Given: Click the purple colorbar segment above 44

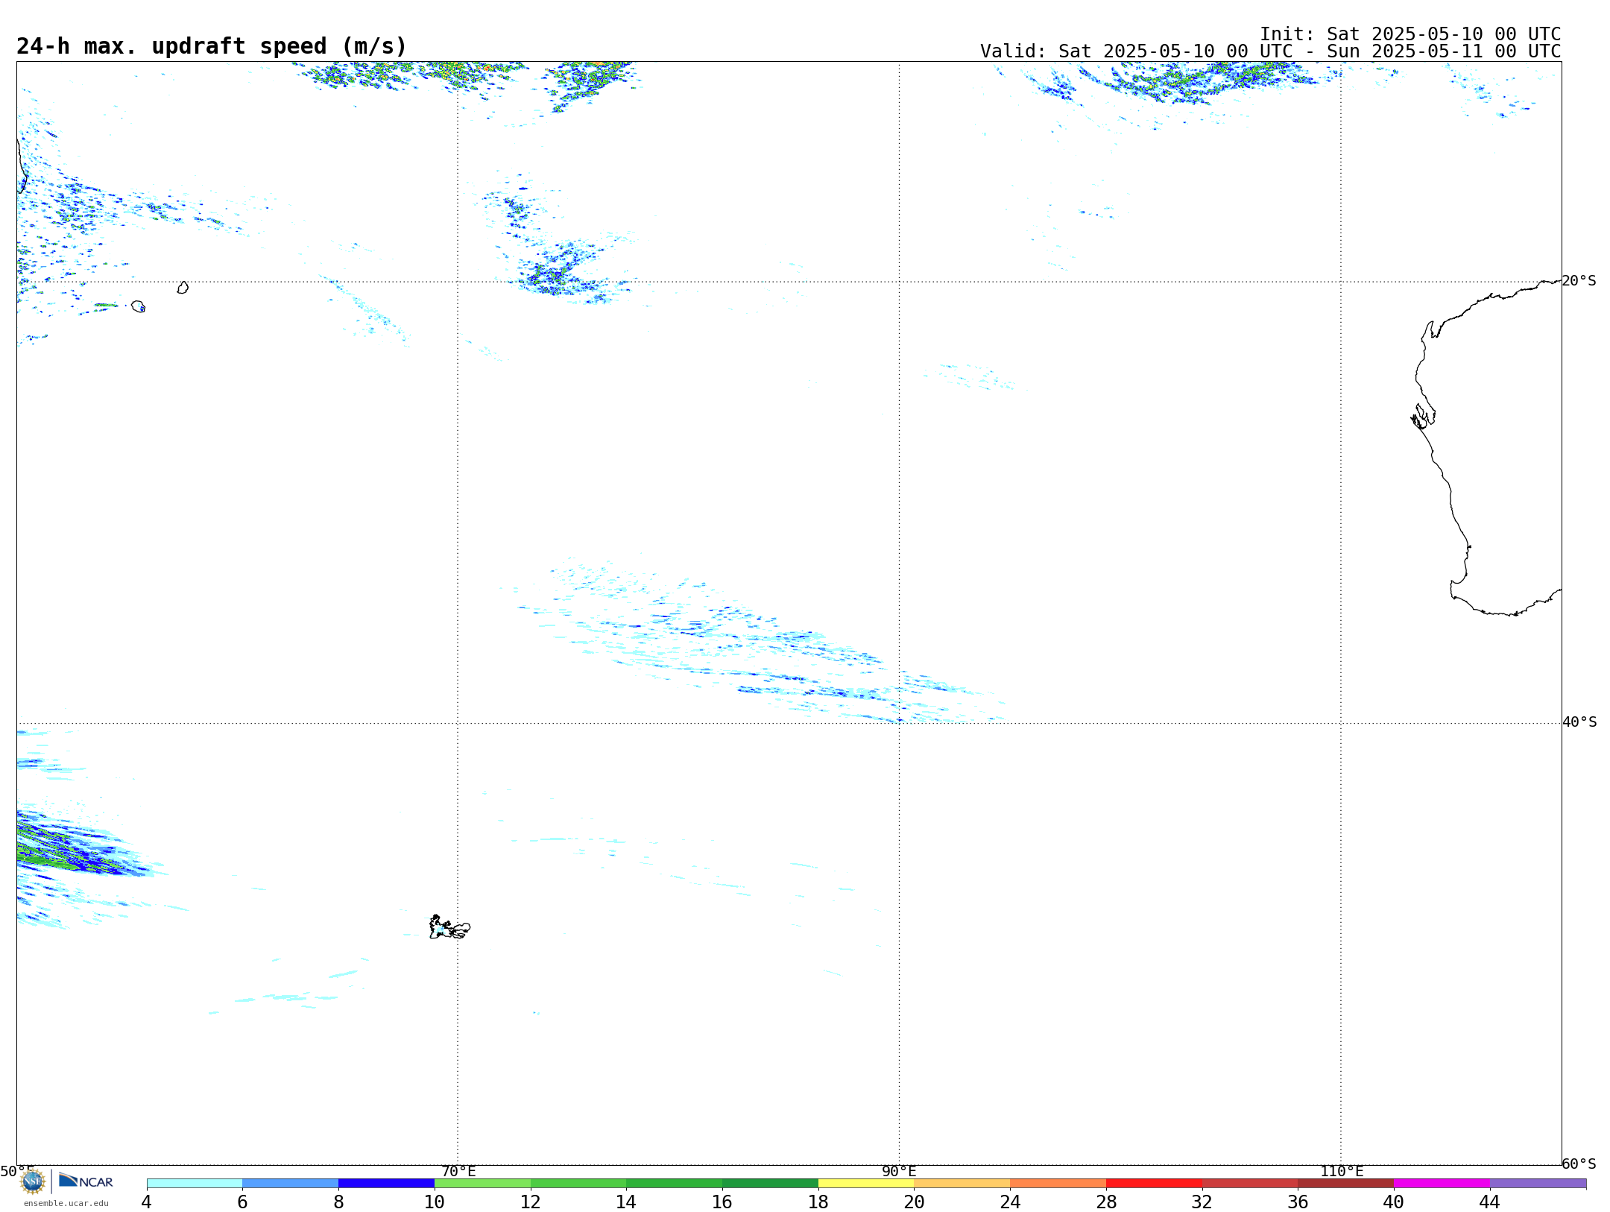Looking at the screenshot, I should click(x=1538, y=1183).
